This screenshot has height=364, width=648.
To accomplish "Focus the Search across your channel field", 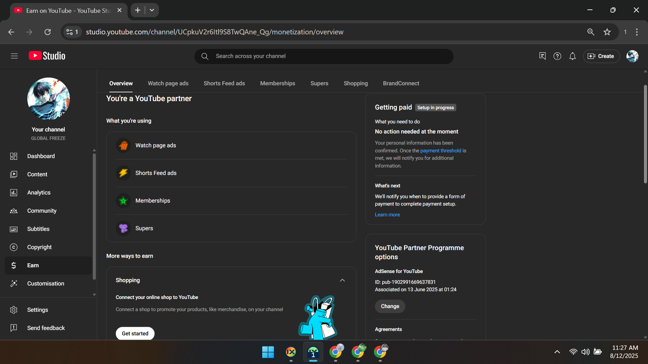I will click(x=324, y=56).
